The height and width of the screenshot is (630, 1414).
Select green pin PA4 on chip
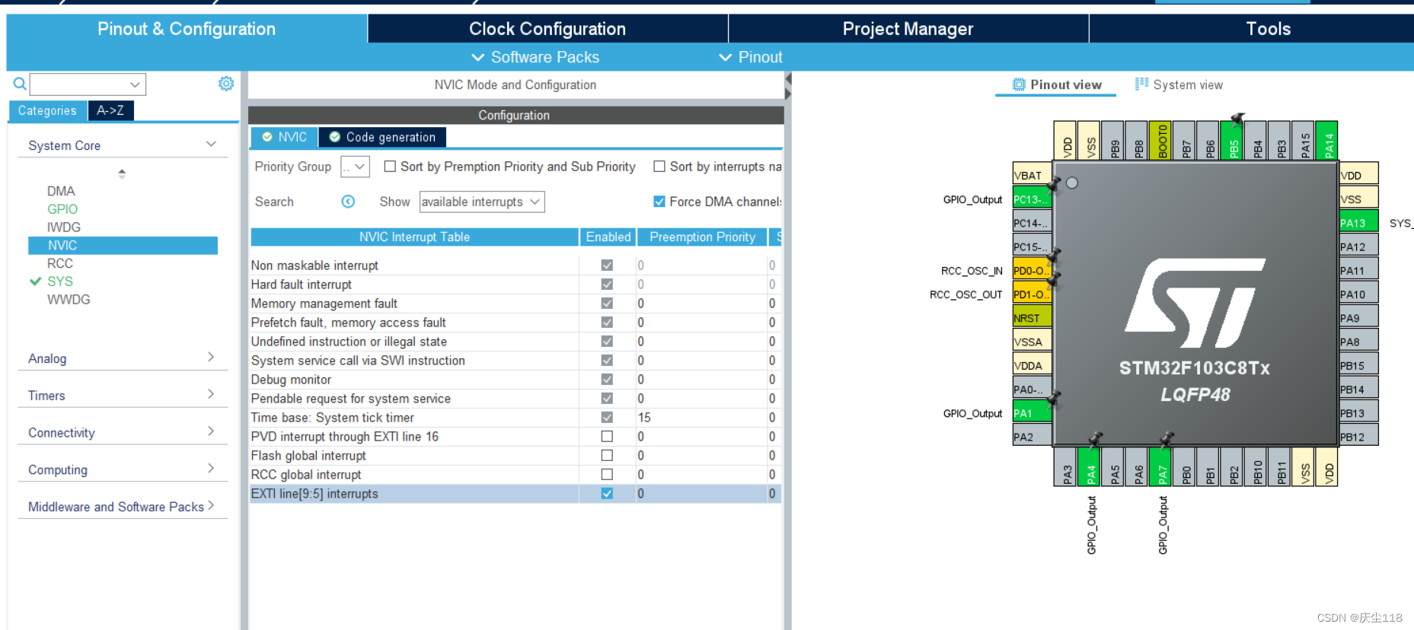point(1090,467)
